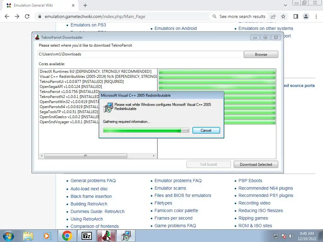Open Dummies Guide: RetroArch link
Viewport: 323px width, 242px height.
[97, 211]
